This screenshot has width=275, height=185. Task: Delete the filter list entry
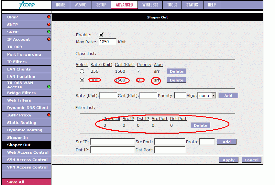pyautogui.click(x=201, y=125)
